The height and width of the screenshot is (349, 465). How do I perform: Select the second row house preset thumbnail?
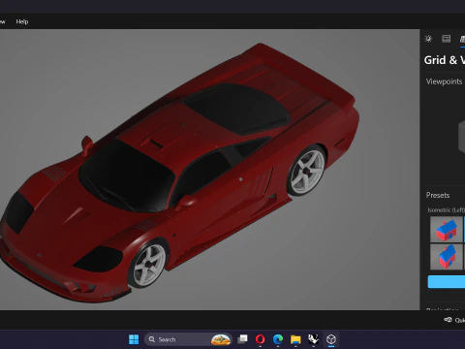[447, 257]
